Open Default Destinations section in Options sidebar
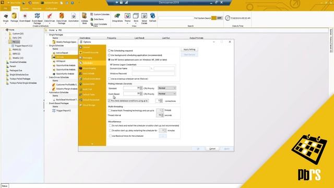Image resolution: width=334 pixels, height=188 pixels. [x=92, y=79]
